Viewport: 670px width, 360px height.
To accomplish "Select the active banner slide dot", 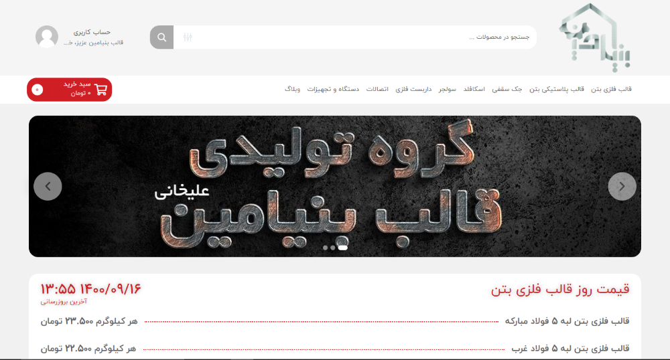I will point(342,248).
